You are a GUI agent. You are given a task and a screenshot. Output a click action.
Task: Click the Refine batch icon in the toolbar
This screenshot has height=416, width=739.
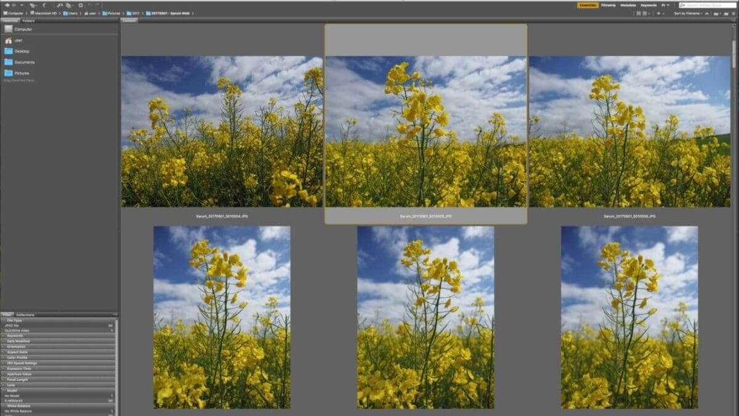(x=68, y=5)
